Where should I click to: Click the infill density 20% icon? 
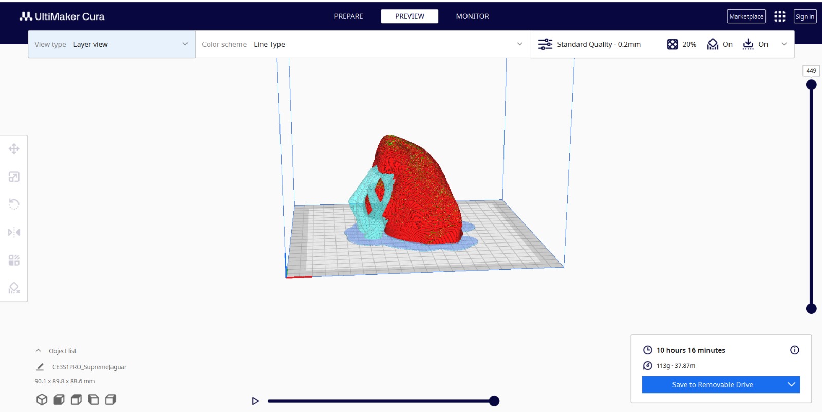click(x=672, y=44)
